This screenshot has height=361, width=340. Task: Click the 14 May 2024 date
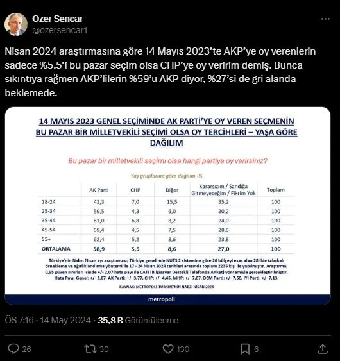tap(65, 320)
